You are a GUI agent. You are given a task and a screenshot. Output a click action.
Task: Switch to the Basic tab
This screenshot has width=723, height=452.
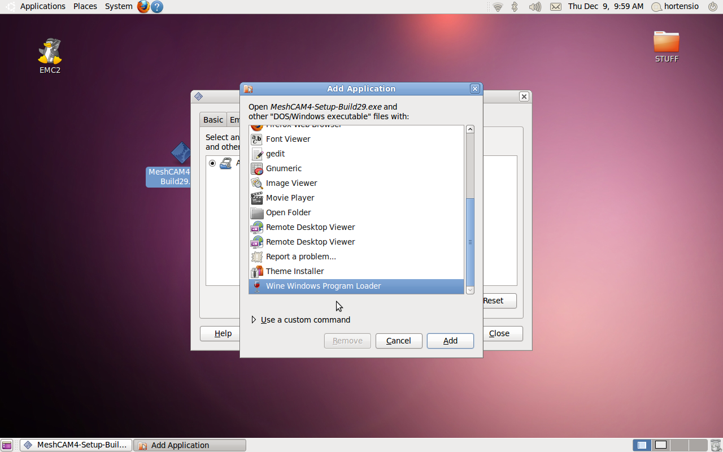[213, 120]
